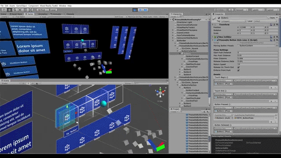The width and height of the screenshot is (281, 158).
Task: Collapse the Transform component foldout
Action: pos(213,25)
